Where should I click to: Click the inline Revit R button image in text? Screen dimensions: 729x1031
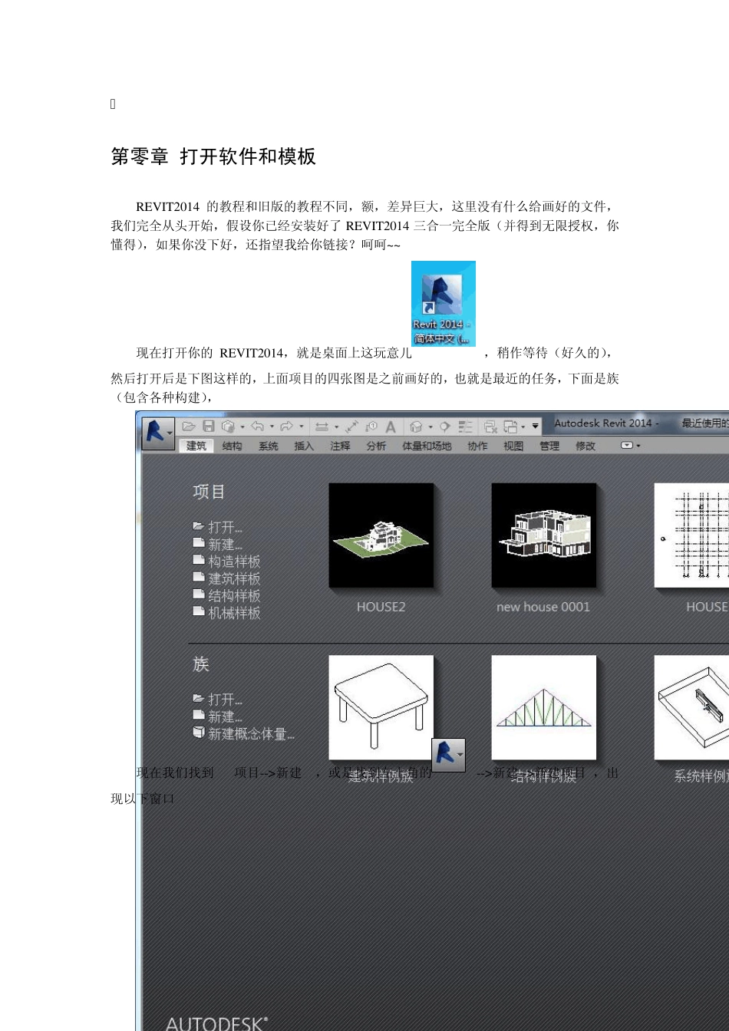tap(448, 755)
